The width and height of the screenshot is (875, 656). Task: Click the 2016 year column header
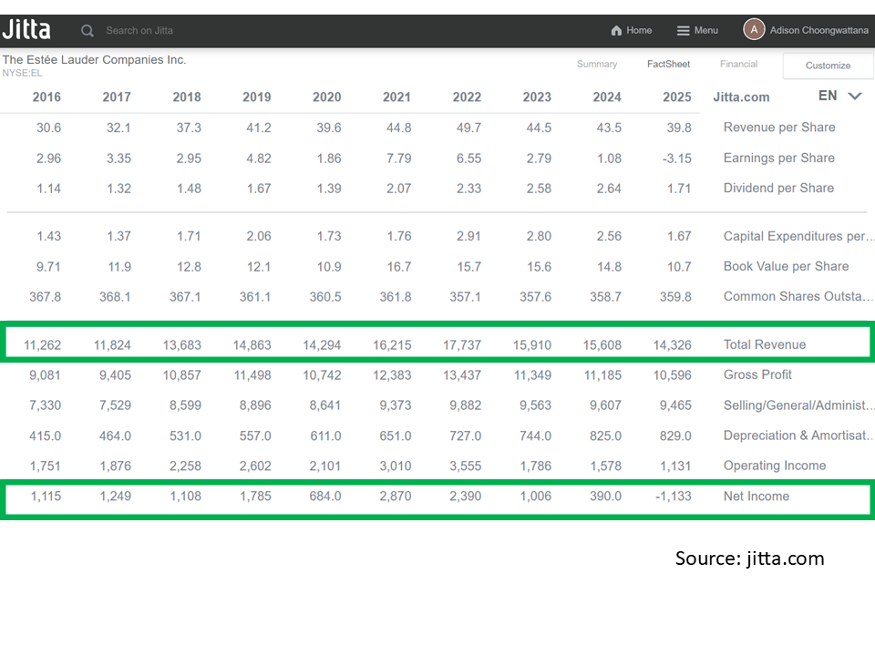point(46,97)
